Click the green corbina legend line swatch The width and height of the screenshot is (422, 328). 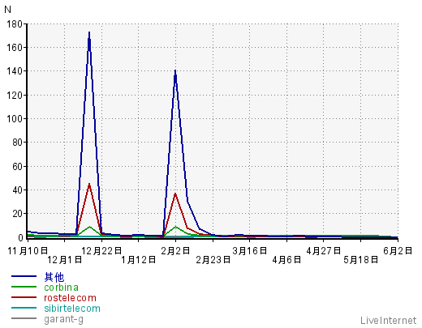pos(24,287)
